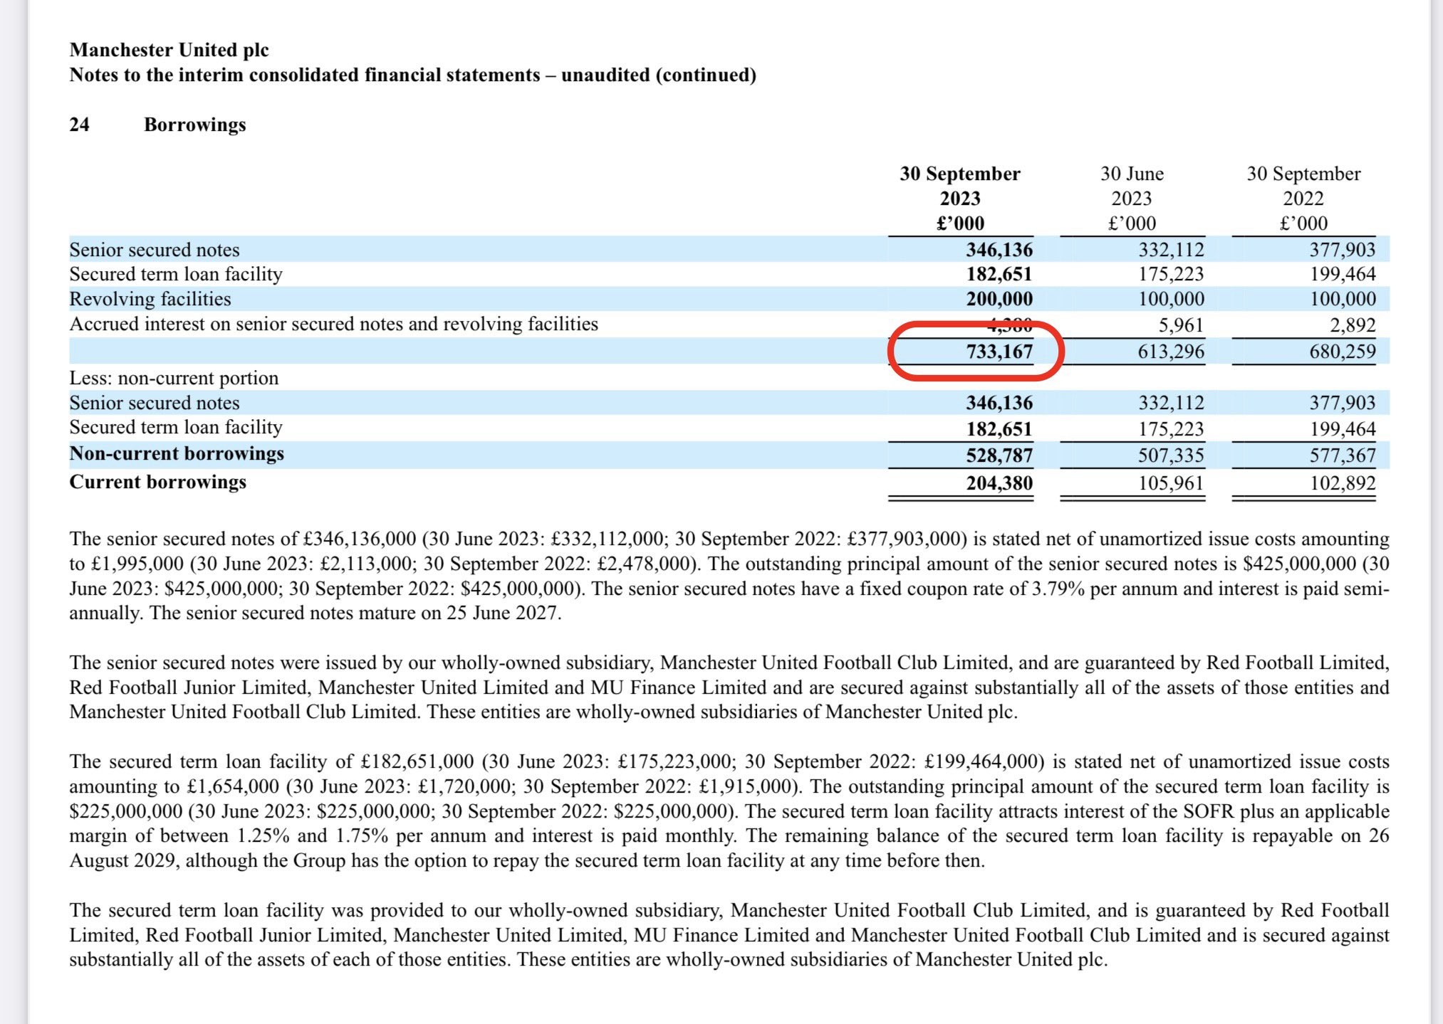Image resolution: width=1443 pixels, height=1024 pixels.
Task: Click the 105,961 current borrowings value
Action: tap(1171, 484)
